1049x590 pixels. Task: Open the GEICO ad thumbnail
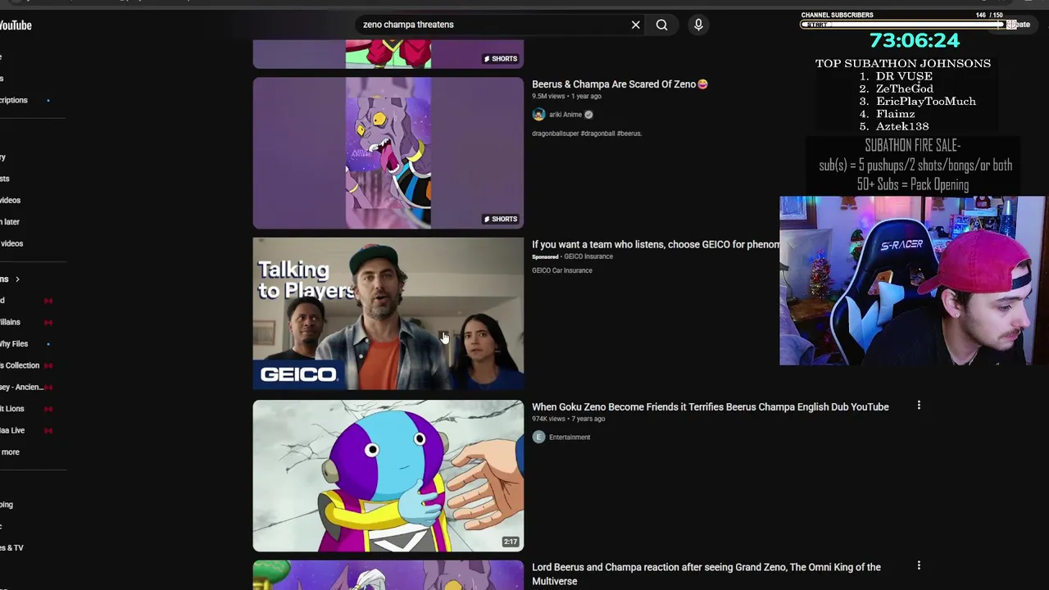[x=388, y=314]
